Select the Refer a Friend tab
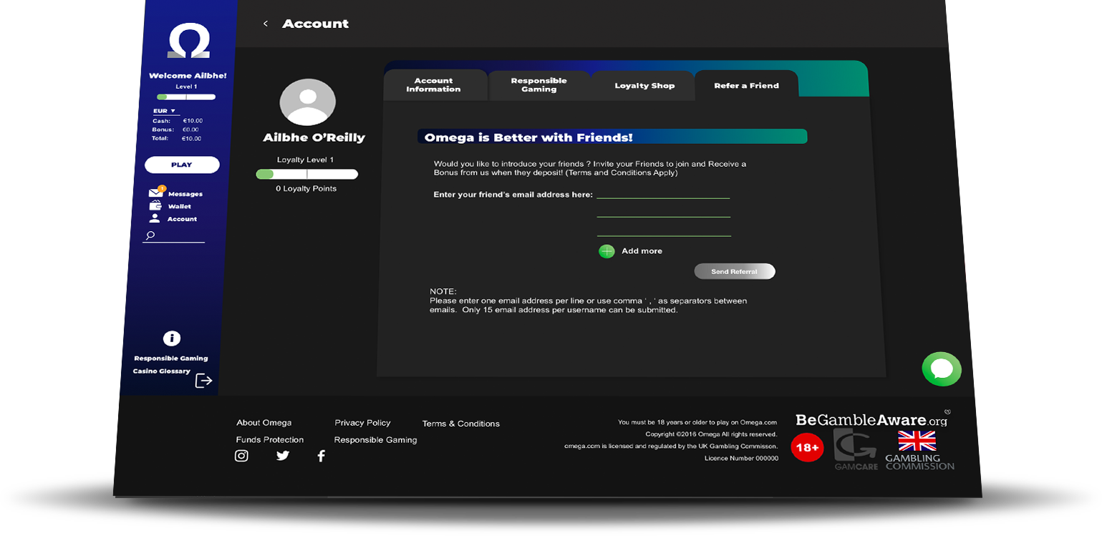 [747, 86]
